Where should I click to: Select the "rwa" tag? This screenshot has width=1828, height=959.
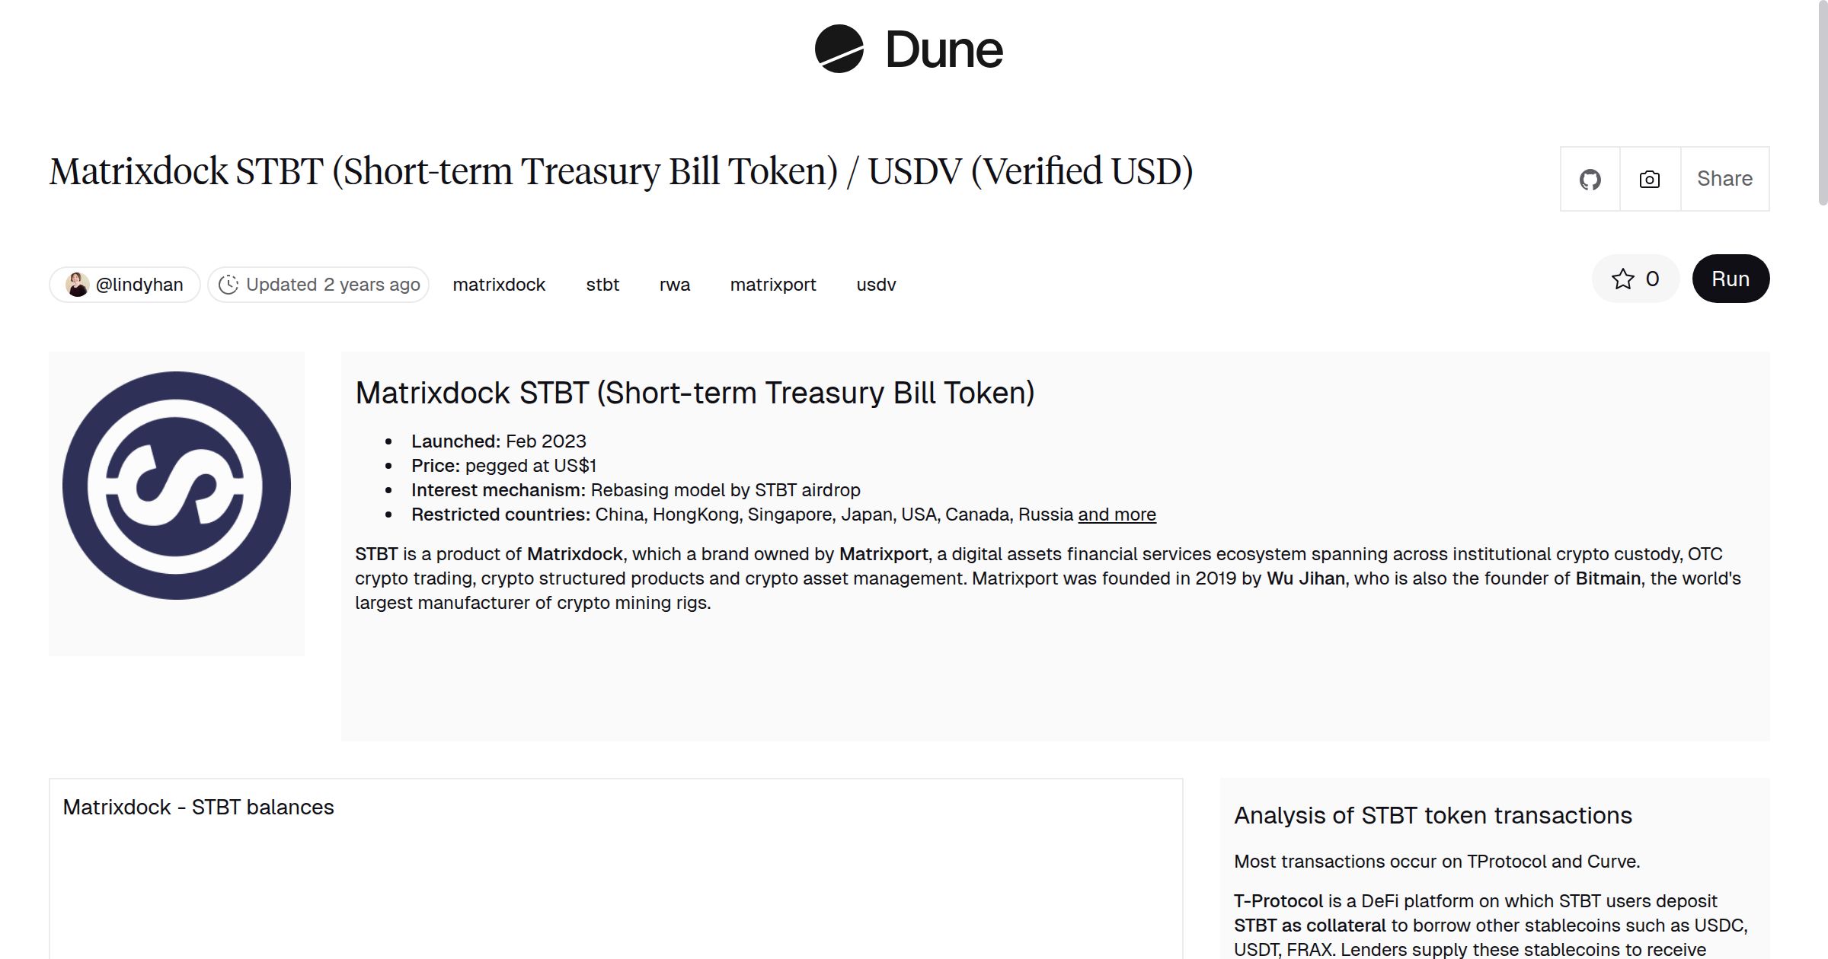click(674, 284)
